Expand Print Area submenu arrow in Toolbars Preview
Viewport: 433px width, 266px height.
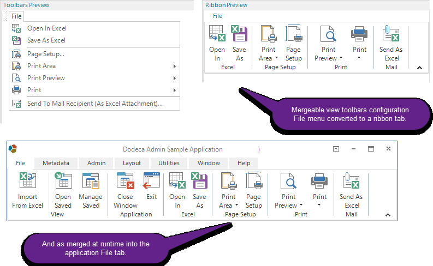click(x=175, y=66)
